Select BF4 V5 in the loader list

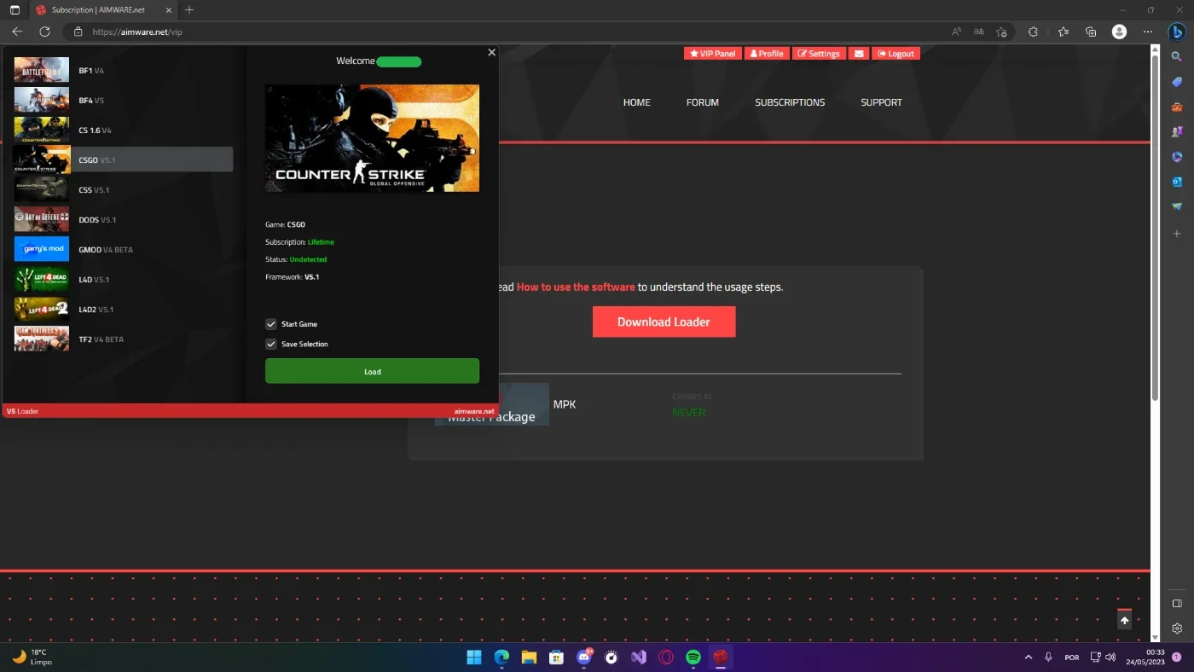coord(123,101)
